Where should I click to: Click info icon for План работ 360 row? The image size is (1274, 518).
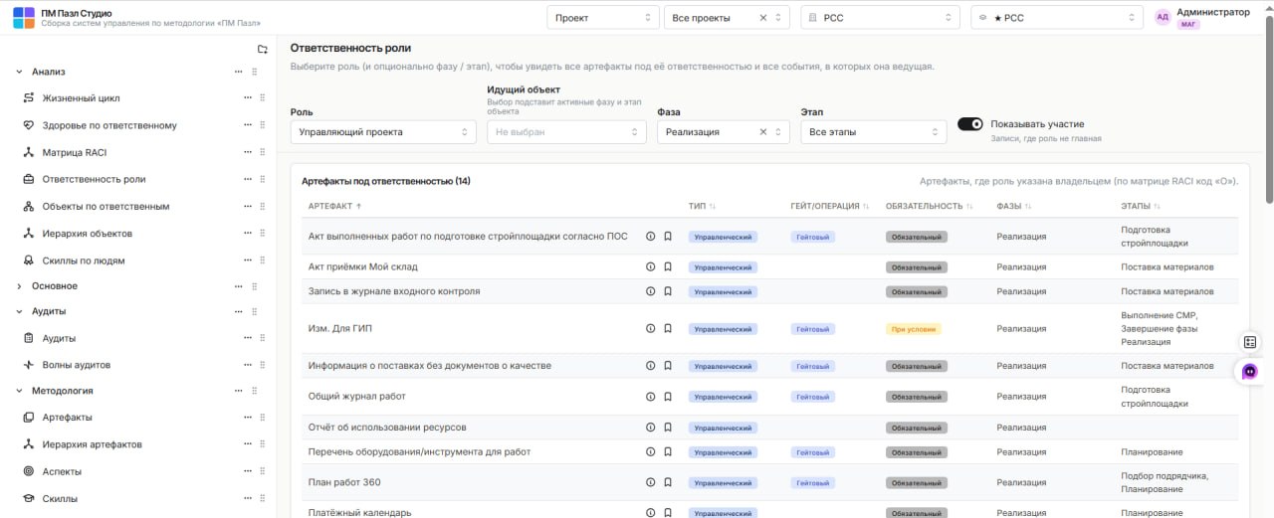(651, 482)
